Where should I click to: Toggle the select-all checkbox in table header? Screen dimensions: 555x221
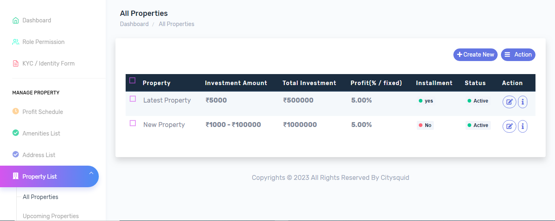click(x=132, y=81)
